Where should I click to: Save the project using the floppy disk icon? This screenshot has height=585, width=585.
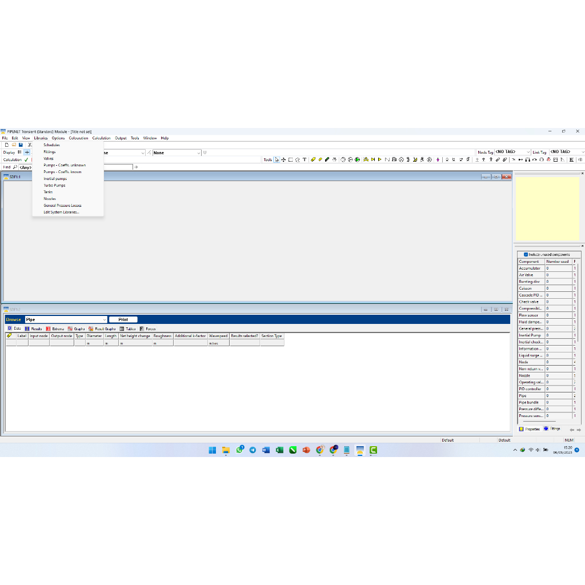click(21, 145)
